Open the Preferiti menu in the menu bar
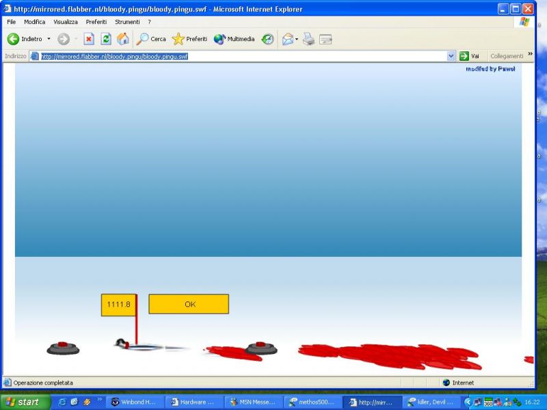Viewport: 547px width, 410px height. (x=96, y=22)
